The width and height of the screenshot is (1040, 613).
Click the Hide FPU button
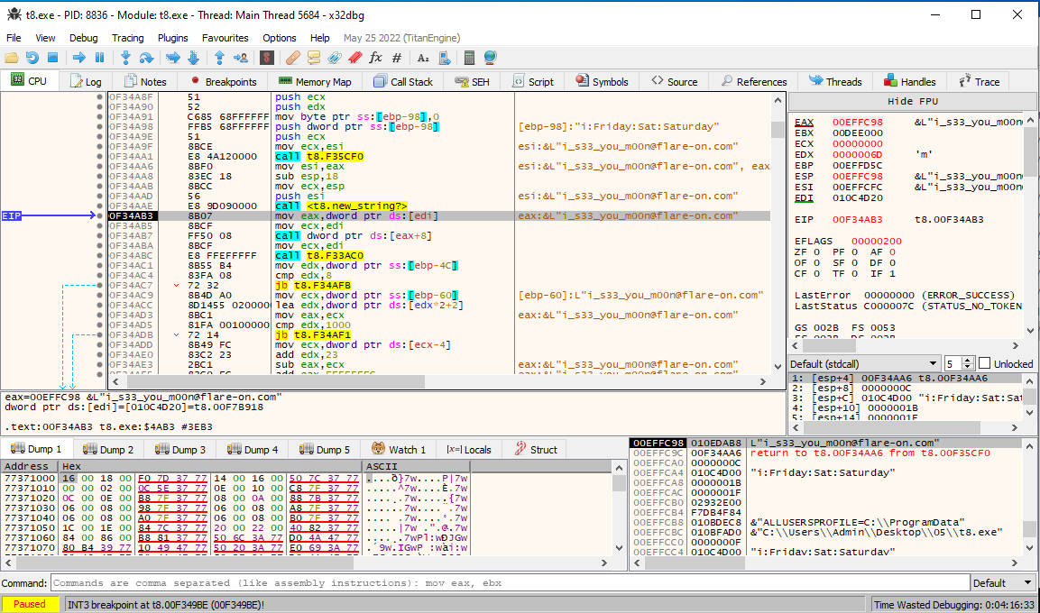tap(912, 101)
